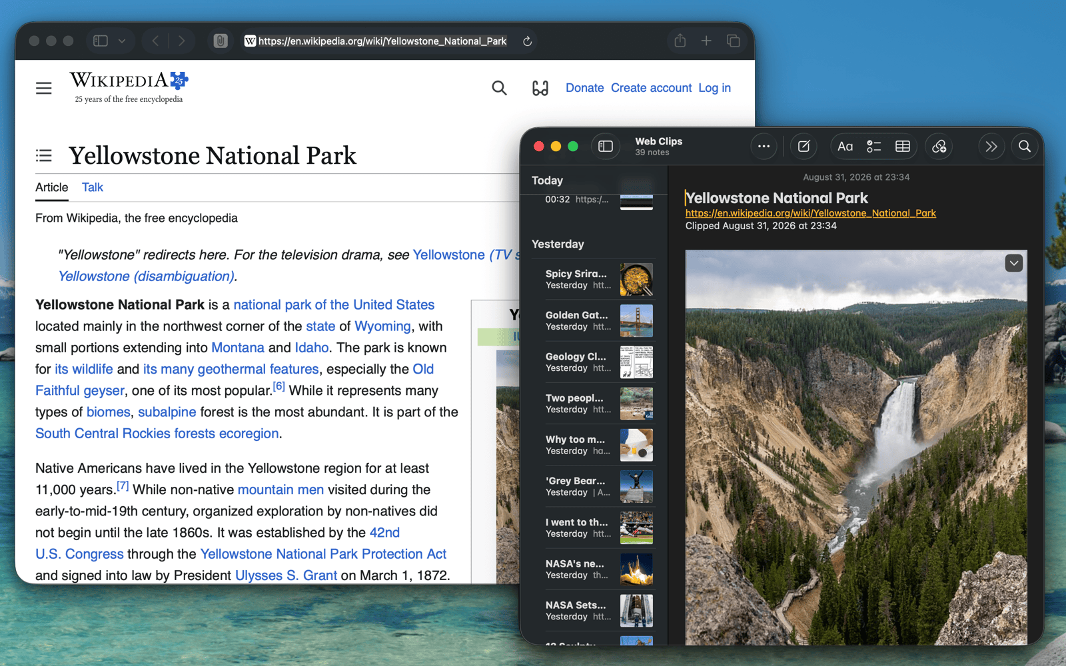Open Ulysses S. Grant link
Viewport: 1066px width, 666px height.
point(286,575)
